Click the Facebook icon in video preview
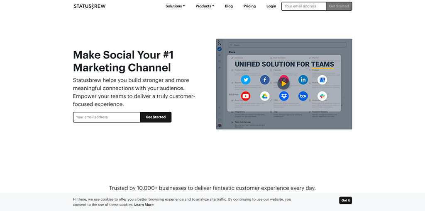Viewport: 425px width, 211px height. (265, 80)
